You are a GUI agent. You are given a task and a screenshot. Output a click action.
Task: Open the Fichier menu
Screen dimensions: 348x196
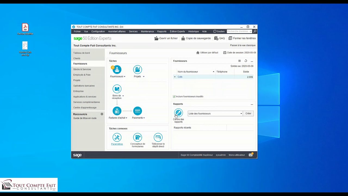point(77,31)
